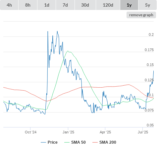Click the blue Price legend line marker

tap(43, 142)
